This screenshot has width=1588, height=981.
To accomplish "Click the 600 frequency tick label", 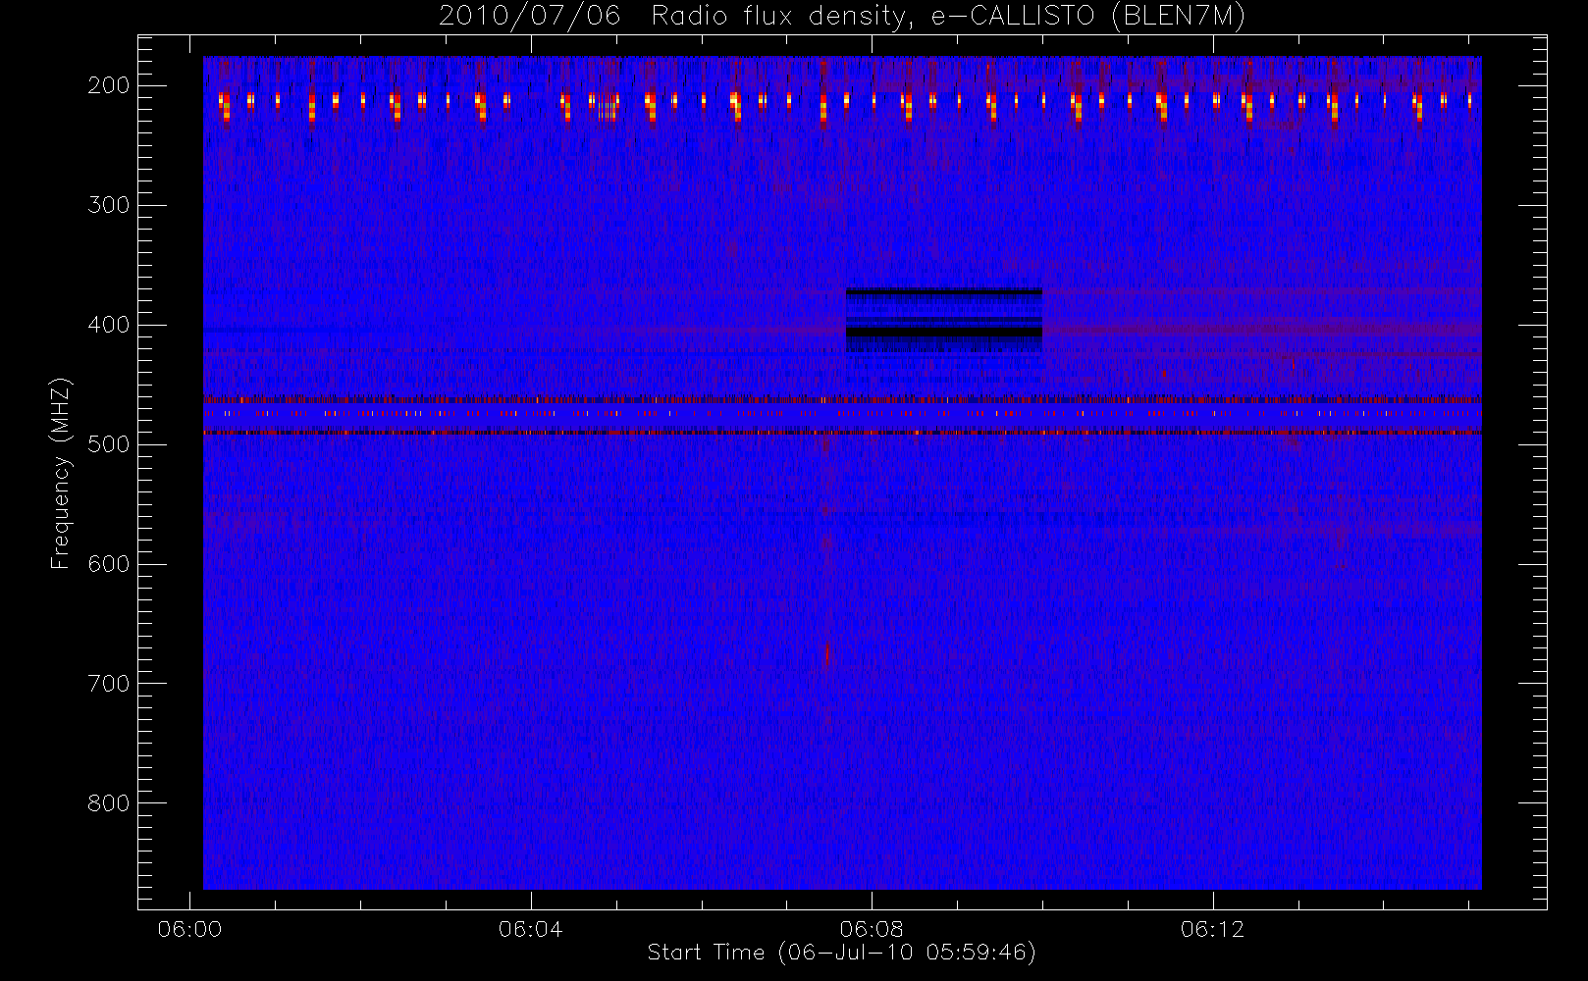I will point(109,564).
